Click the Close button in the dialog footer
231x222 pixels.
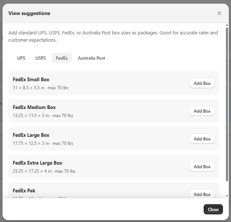coord(213,210)
